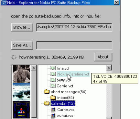Select the Pac-Man game thumbnail
This screenshot has height=119, width=140.
21,110
